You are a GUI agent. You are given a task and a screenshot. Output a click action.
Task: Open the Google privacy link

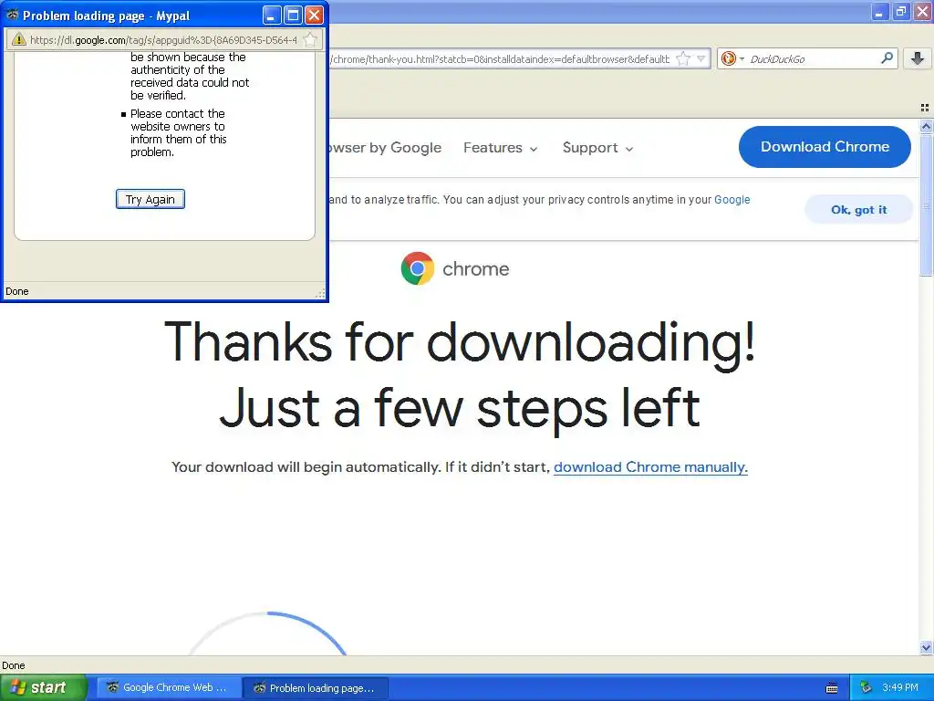pos(732,200)
